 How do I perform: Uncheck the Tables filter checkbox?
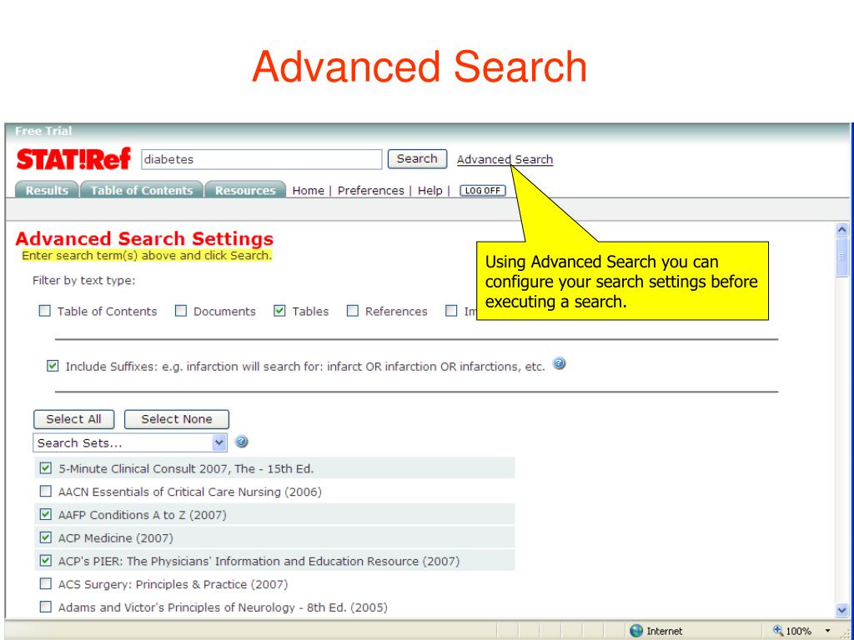pyautogui.click(x=279, y=311)
